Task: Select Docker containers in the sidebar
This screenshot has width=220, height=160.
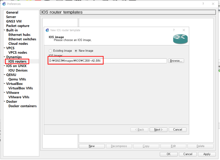Action: 22,106
